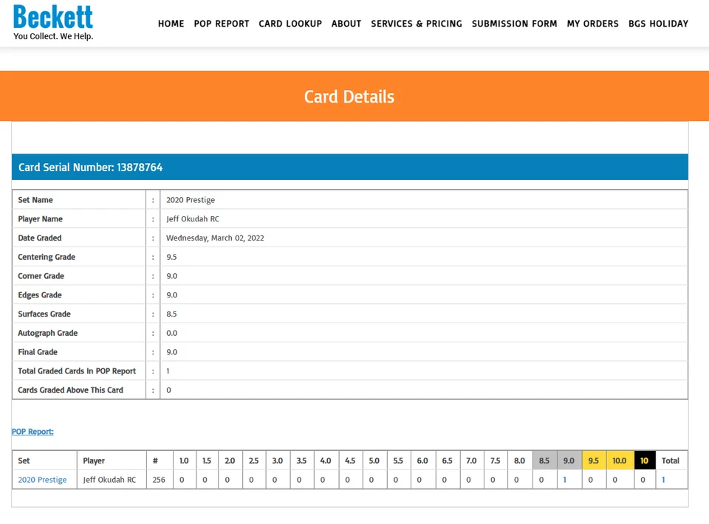Click Total Graded Cards In POP Report value
This screenshot has height=524, width=709.
168,371
